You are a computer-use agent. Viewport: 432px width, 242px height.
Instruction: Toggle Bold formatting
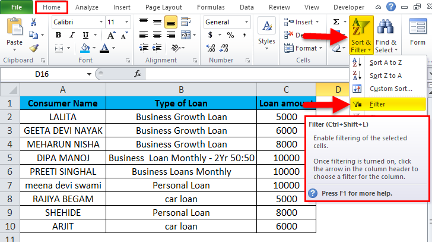point(58,35)
